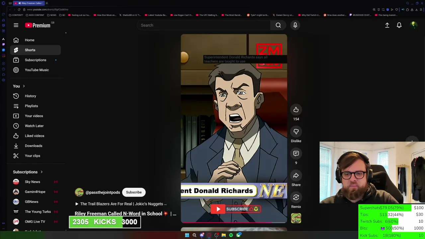Click the Search input field

204,25
